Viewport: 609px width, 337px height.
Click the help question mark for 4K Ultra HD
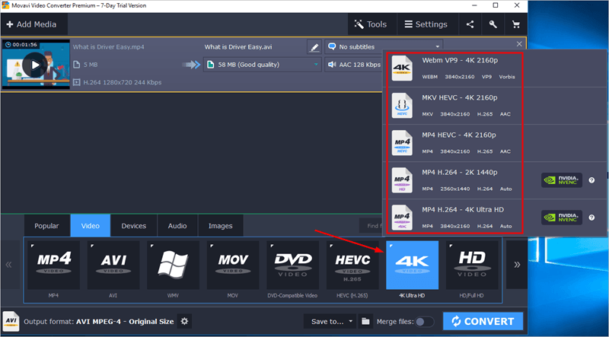(x=591, y=218)
